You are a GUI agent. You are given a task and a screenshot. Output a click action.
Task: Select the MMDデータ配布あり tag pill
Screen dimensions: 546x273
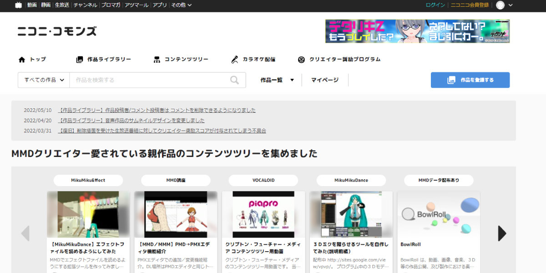(x=439, y=180)
